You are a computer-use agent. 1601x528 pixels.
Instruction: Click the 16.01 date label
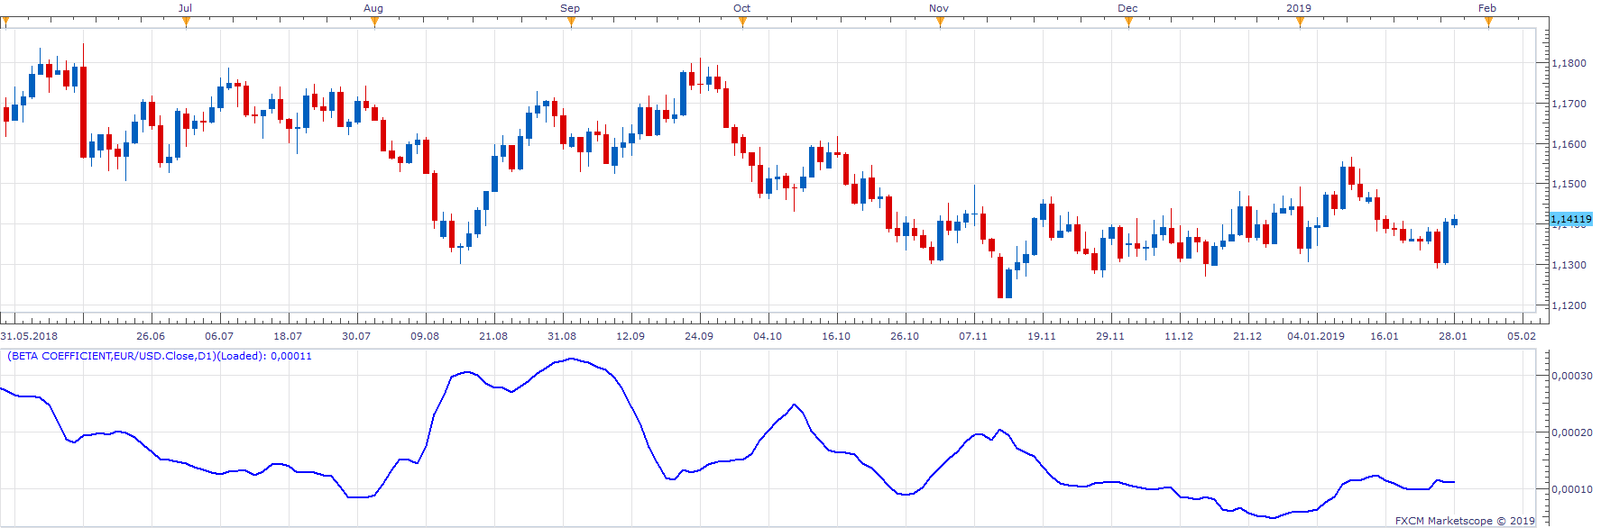pos(1385,336)
